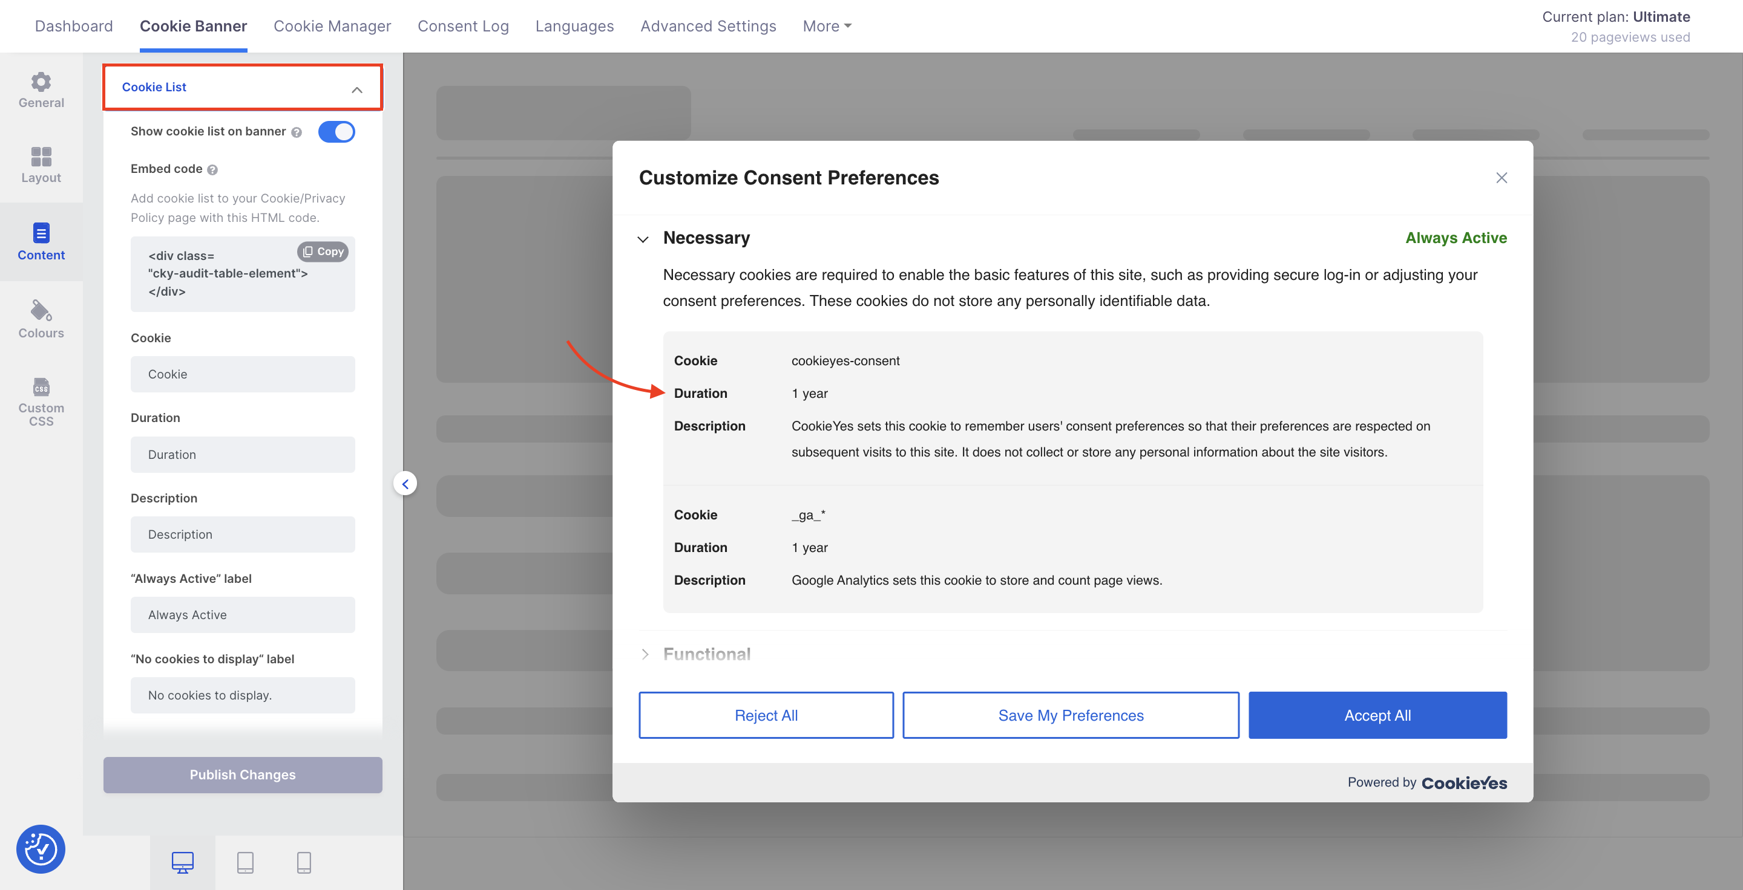Copy the embed code snippet

323,252
